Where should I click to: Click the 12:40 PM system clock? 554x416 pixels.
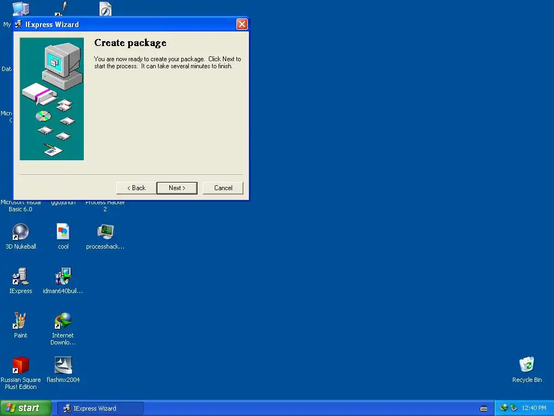pyautogui.click(x=534, y=408)
